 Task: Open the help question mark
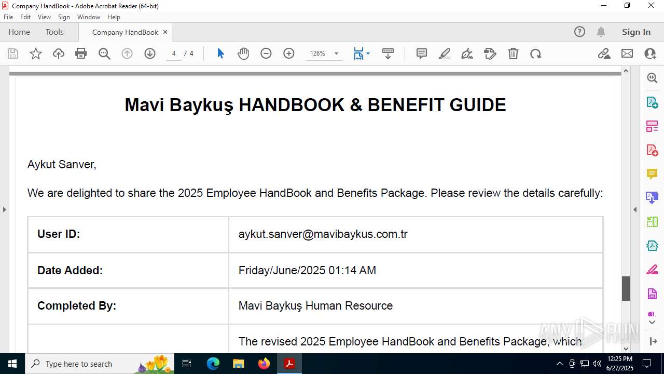tap(579, 32)
